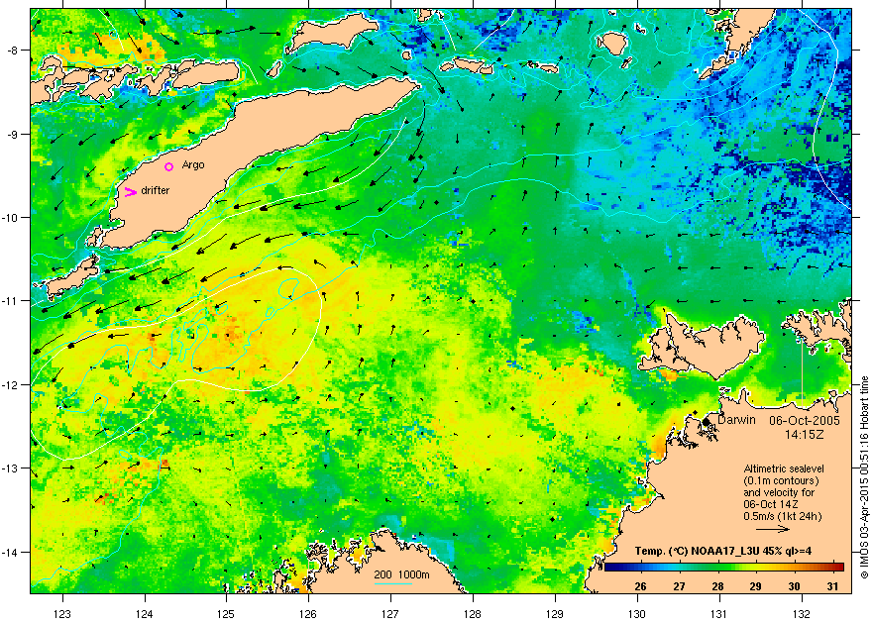Click the longitude axis label '129'
This screenshot has width=872, height=624.
pyautogui.click(x=555, y=614)
